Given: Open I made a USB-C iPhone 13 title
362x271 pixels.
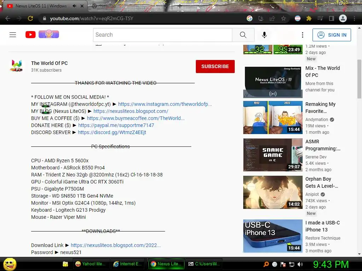Looking at the screenshot, I should tap(322, 226).
